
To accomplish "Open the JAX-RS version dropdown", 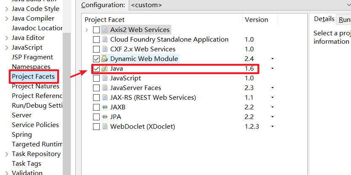I will tap(272, 98).
